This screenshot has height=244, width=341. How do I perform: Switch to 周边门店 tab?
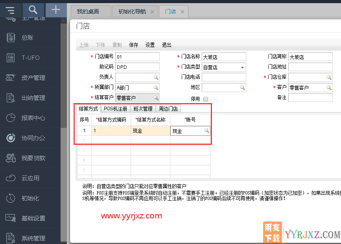[168, 109]
